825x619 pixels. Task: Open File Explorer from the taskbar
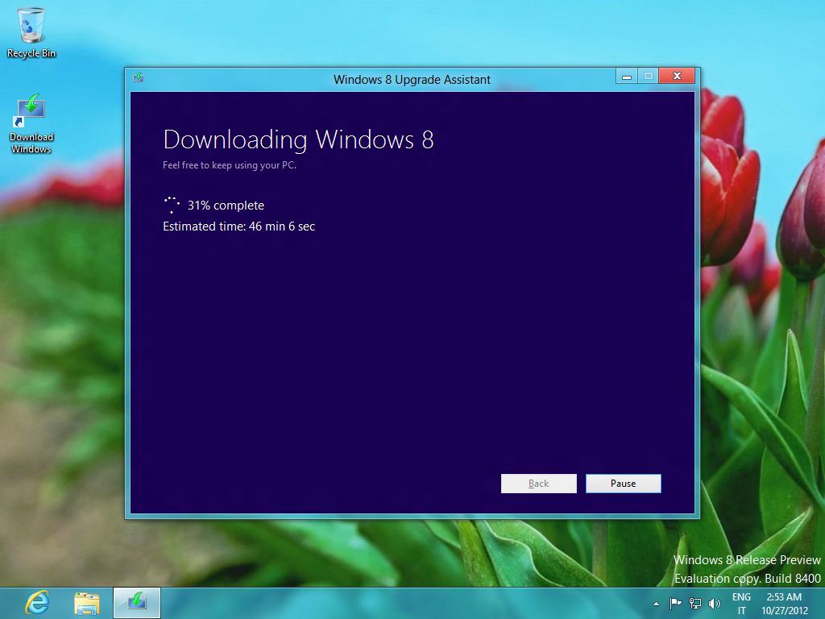point(87,603)
